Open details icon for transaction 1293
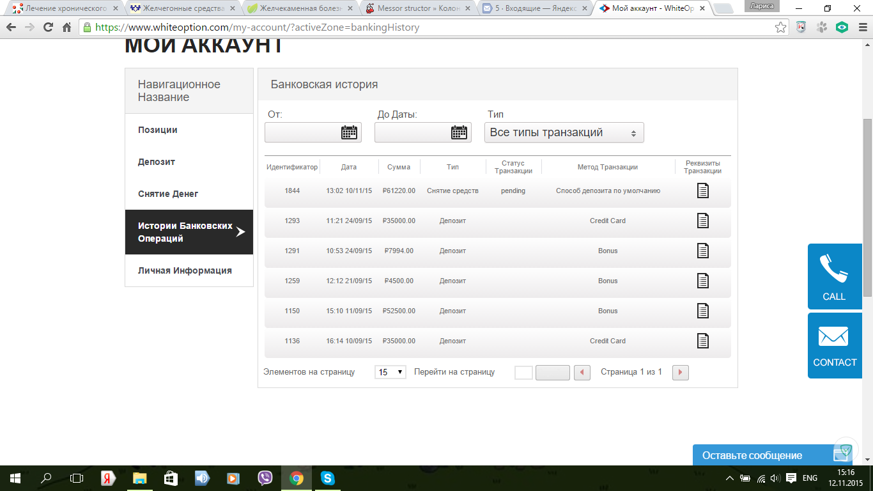 point(702,221)
